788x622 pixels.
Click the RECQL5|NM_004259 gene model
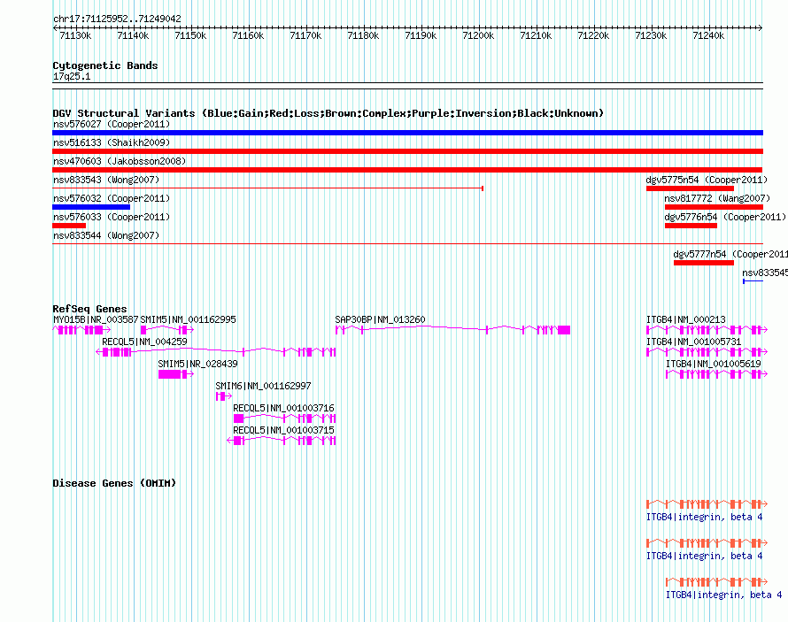click(x=216, y=352)
